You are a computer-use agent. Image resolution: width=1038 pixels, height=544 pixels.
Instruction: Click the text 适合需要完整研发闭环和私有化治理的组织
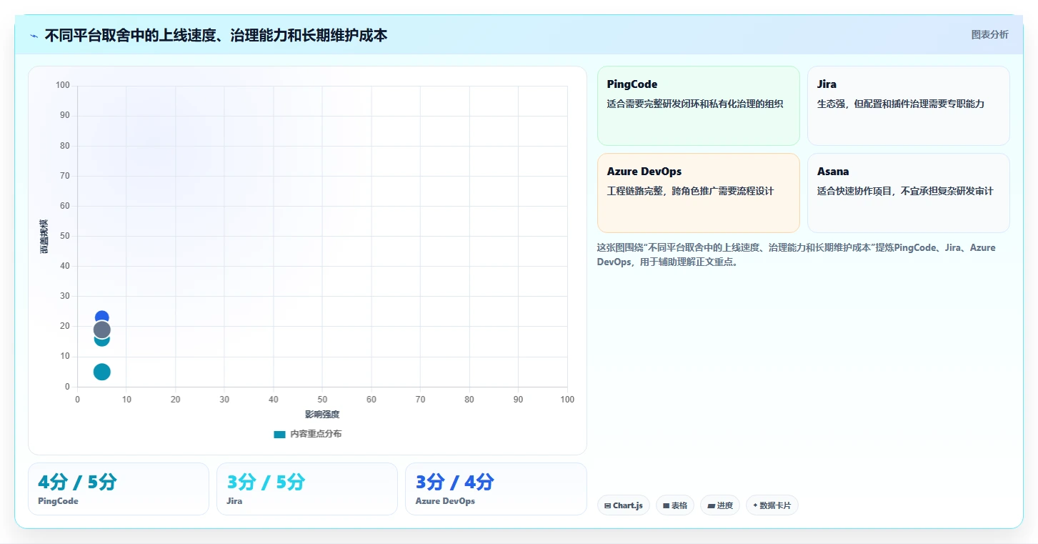pyautogui.click(x=695, y=104)
